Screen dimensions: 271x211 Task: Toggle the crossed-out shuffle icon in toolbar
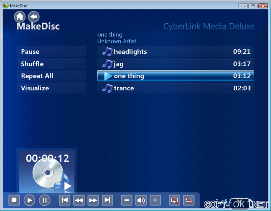189,200
